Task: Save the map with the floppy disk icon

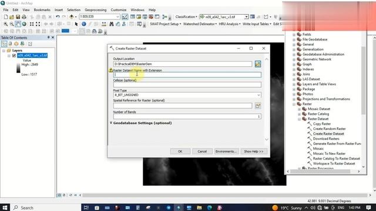Action: 18,17
